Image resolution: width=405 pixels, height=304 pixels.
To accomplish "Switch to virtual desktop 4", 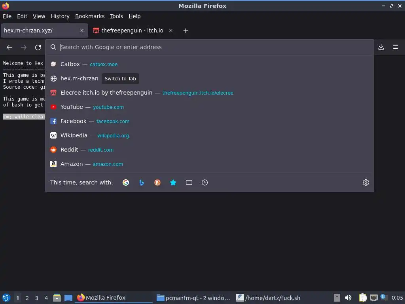I will 46,298.
